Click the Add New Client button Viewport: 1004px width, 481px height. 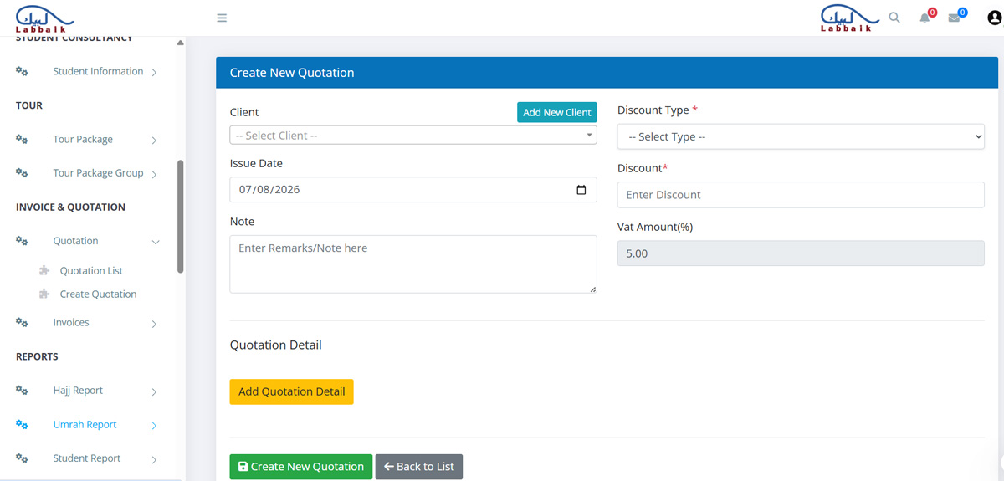point(557,112)
